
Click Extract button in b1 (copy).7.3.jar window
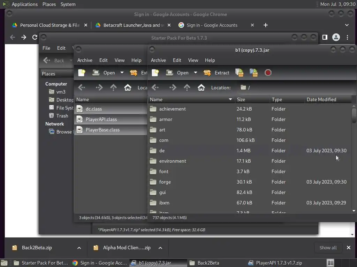[216, 73]
